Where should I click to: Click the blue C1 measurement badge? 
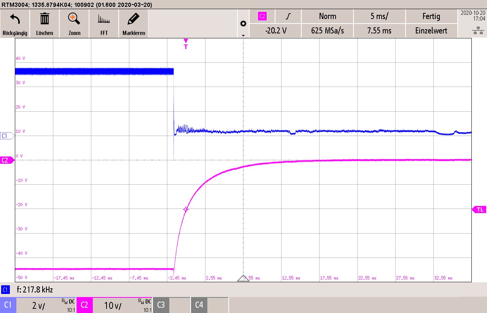[5, 290]
